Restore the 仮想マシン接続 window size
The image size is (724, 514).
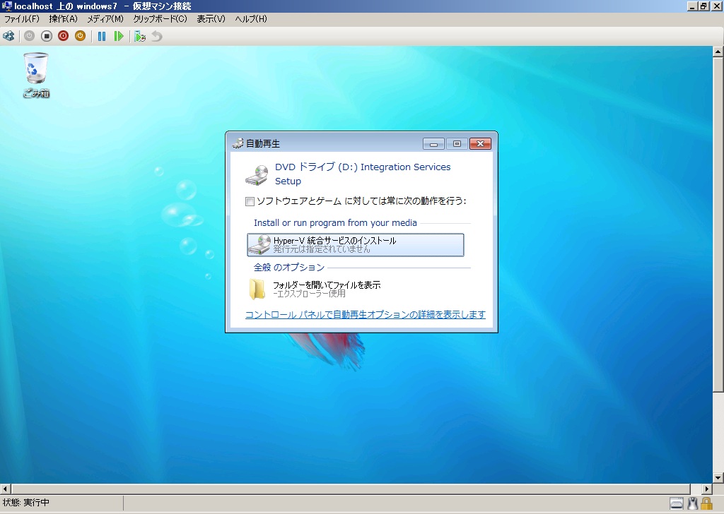pyautogui.click(x=703, y=6)
